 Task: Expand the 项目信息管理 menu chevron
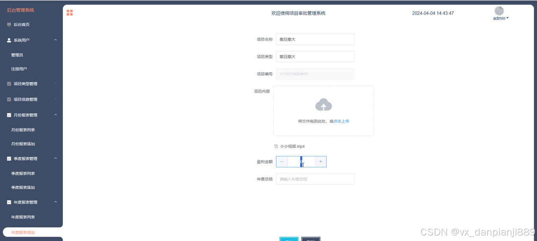(55, 99)
